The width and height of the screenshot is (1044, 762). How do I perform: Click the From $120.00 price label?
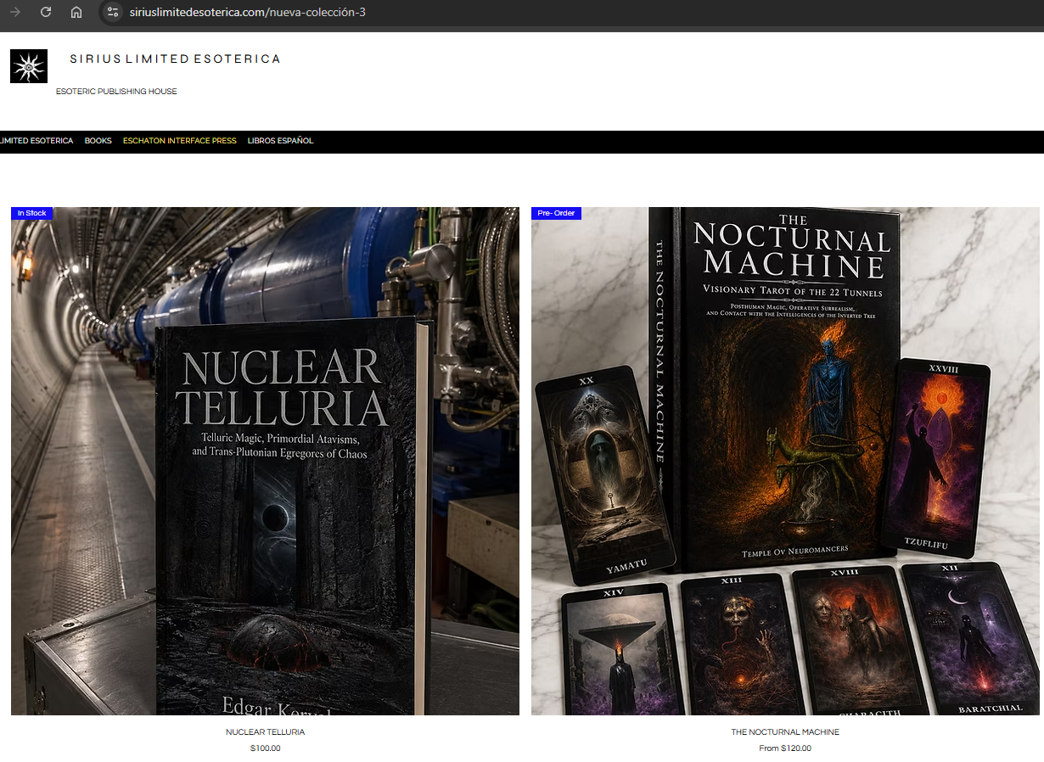pyautogui.click(x=785, y=748)
